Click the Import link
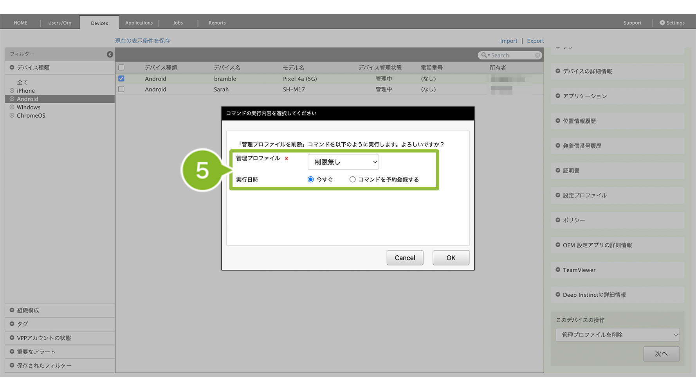 508,41
